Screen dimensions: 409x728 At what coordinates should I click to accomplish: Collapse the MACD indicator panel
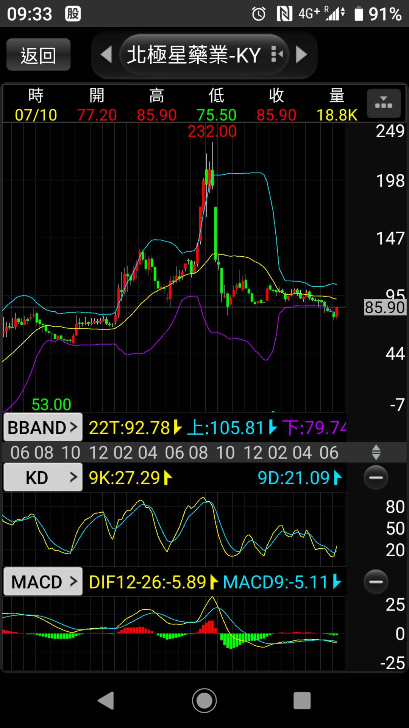[376, 582]
